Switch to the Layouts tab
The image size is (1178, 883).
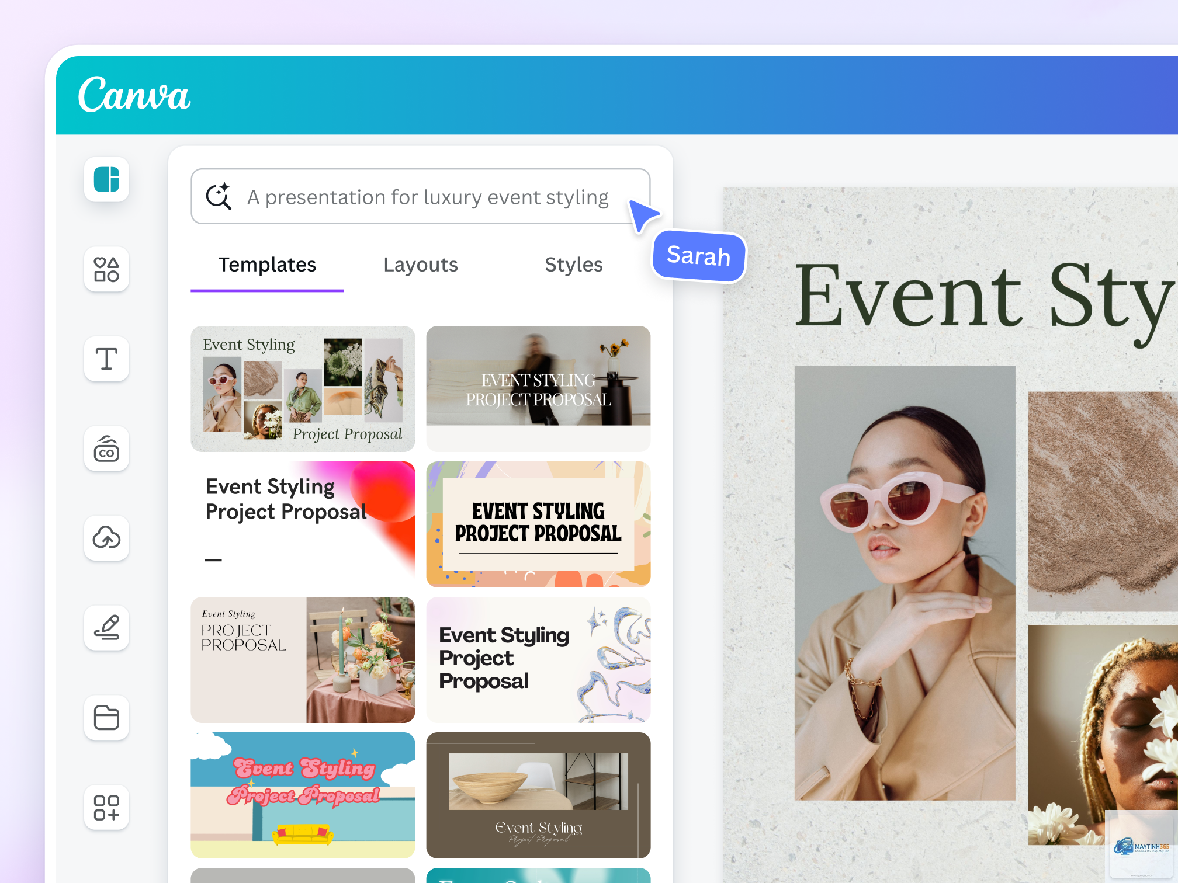421,265
